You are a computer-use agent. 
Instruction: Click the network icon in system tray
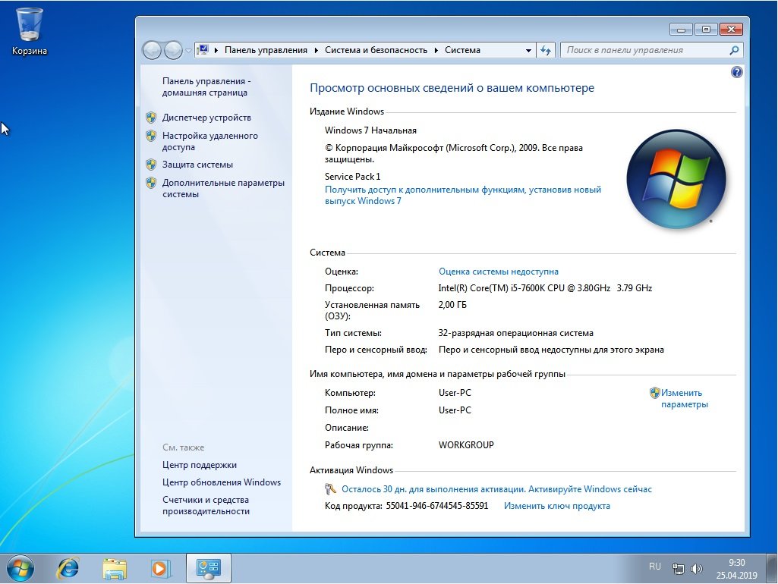click(x=679, y=568)
